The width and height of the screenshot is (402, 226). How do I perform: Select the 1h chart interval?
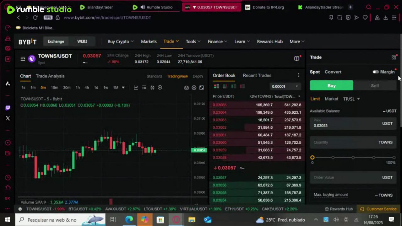(x=78, y=88)
